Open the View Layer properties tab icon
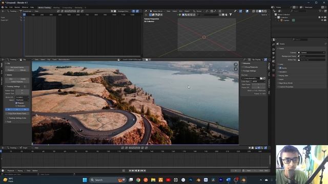The width and height of the screenshot is (328, 184). 273,57
